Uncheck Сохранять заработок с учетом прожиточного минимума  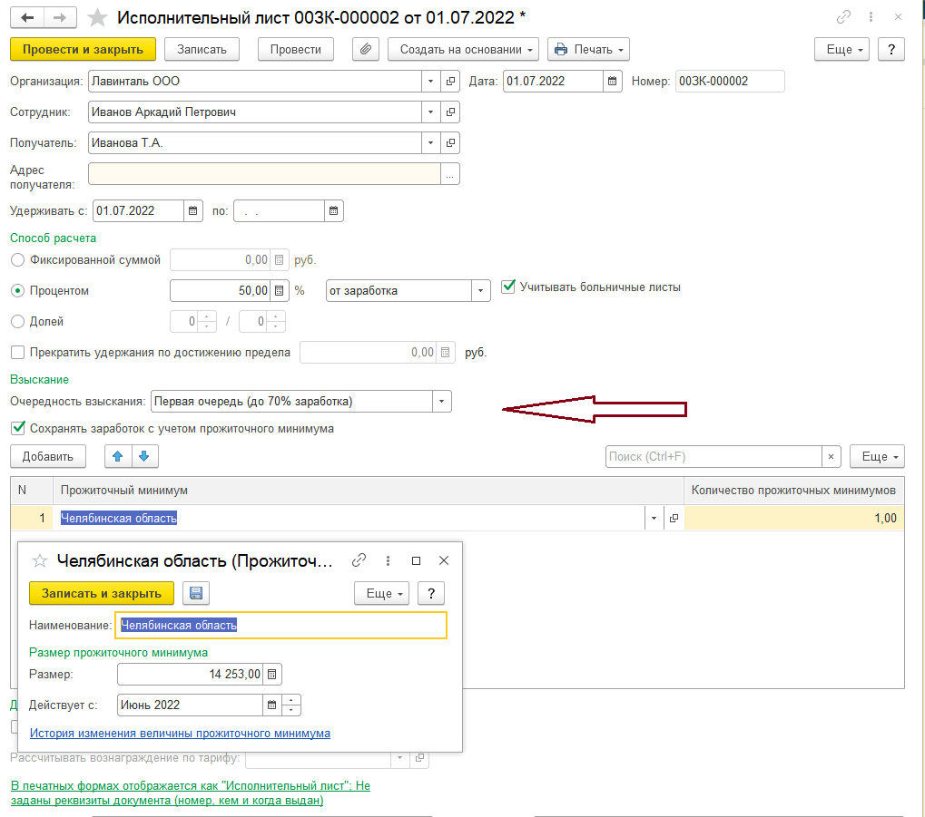click(x=18, y=428)
